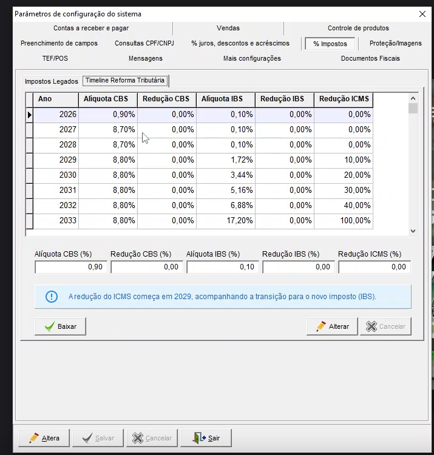Screen dimensions: 434x455
Task: Select the current row indicator arrow for 2026
Action: (x=29, y=115)
